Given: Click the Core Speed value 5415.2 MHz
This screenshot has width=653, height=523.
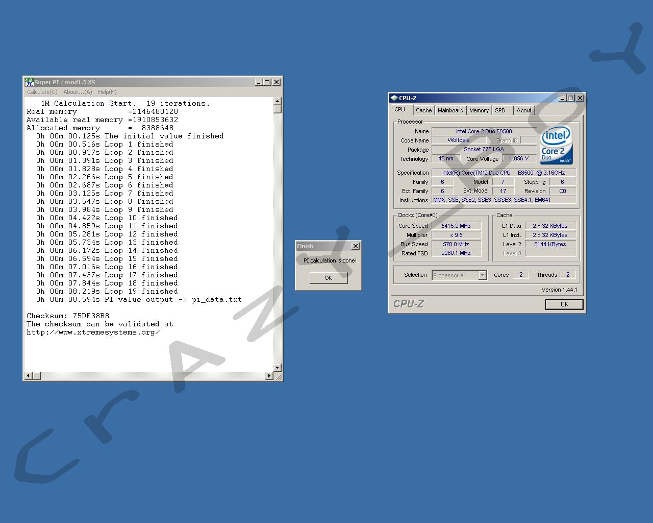Looking at the screenshot, I should [x=456, y=226].
